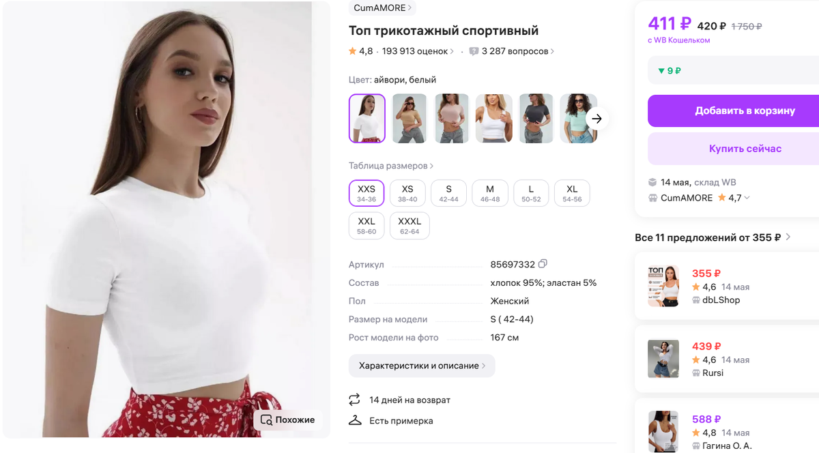Click the right arrow to show more color variants
Image resolution: width=819 pixels, height=453 pixels.
click(597, 118)
